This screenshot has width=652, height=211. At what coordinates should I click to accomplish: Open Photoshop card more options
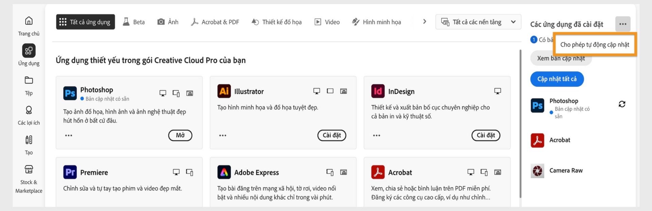click(x=69, y=135)
